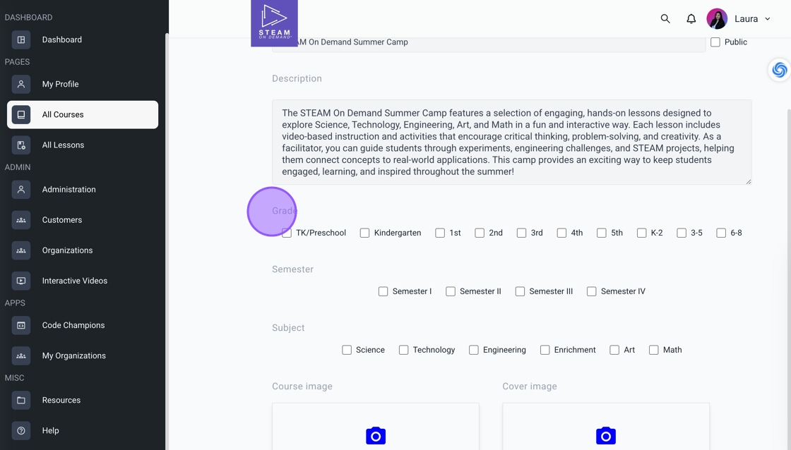
Task: Expand the Laura user menu arrow
Action: pos(768,19)
